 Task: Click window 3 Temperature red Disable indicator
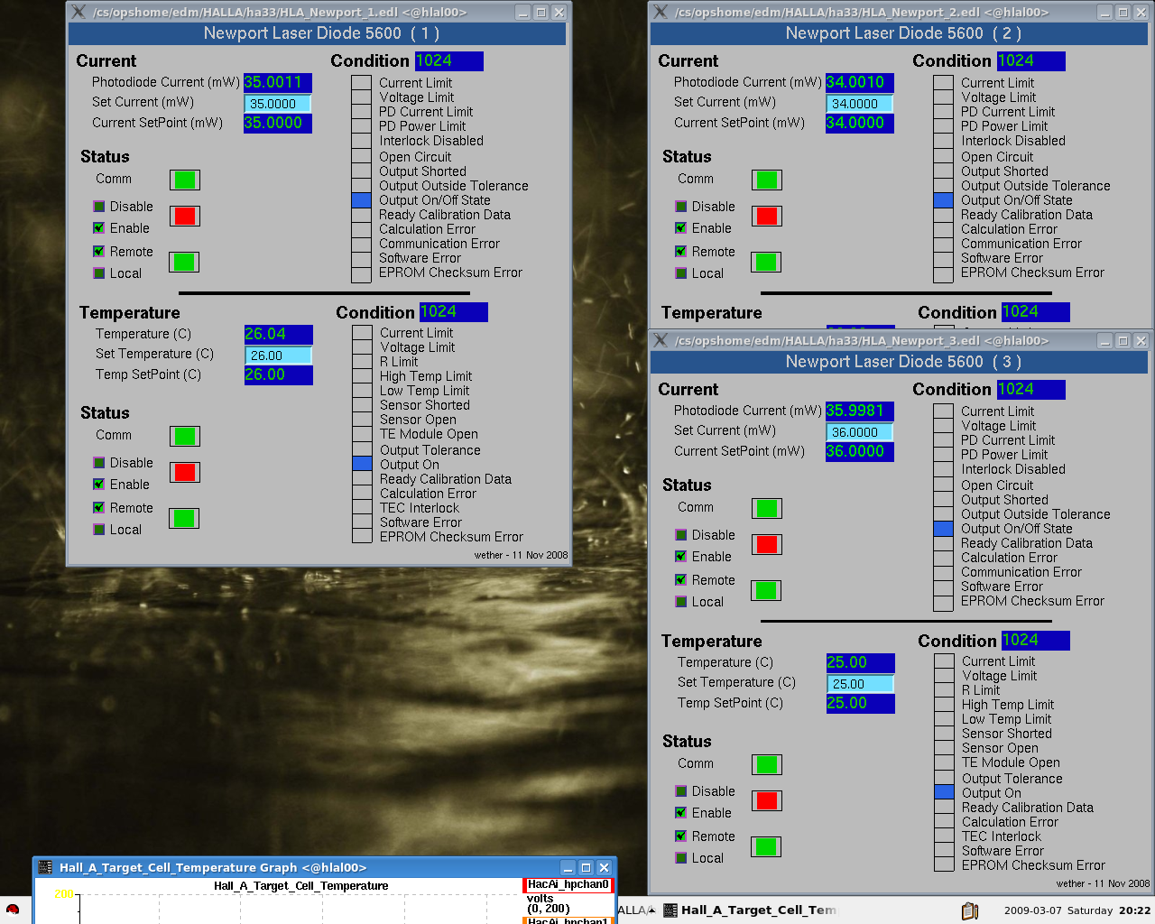coord(767,800)
